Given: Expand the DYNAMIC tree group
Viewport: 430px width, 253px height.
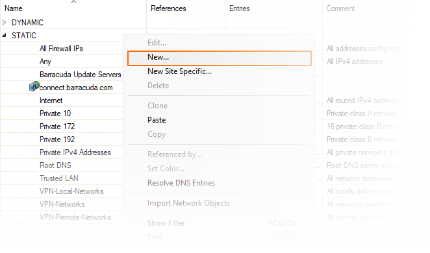Looking at the screenshot, I should coord(4,23).
